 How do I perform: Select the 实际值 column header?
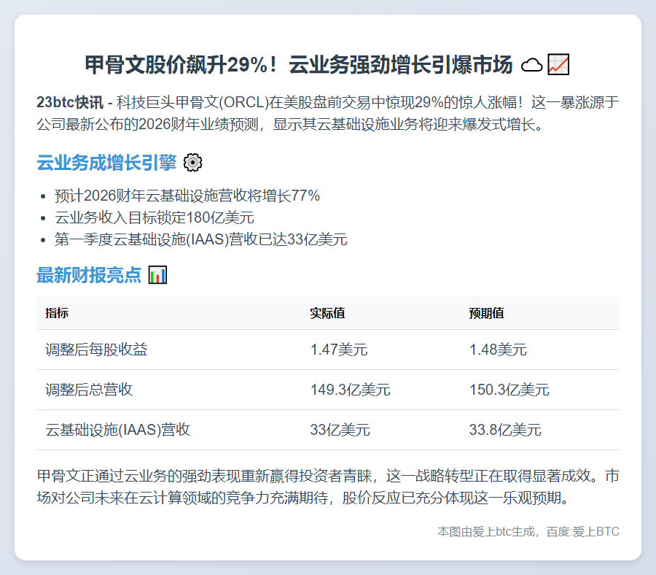327,313
